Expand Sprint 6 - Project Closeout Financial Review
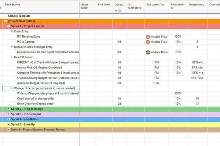The width and height of the screenshot is (220, 146). tap(9, 130)
